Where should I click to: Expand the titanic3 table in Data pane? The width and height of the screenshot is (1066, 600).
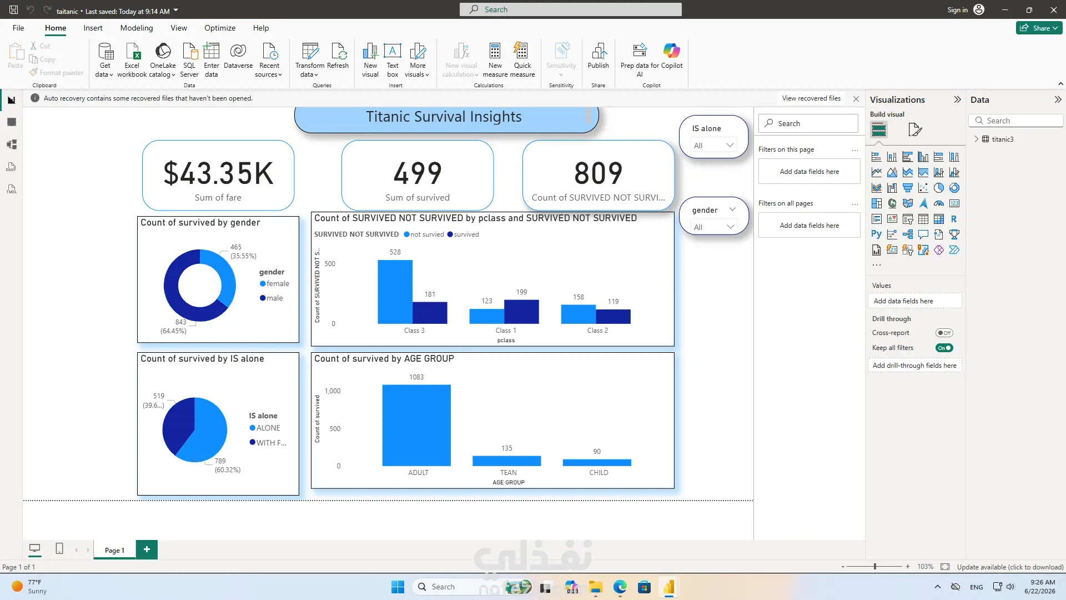click(x=977, y=139)
